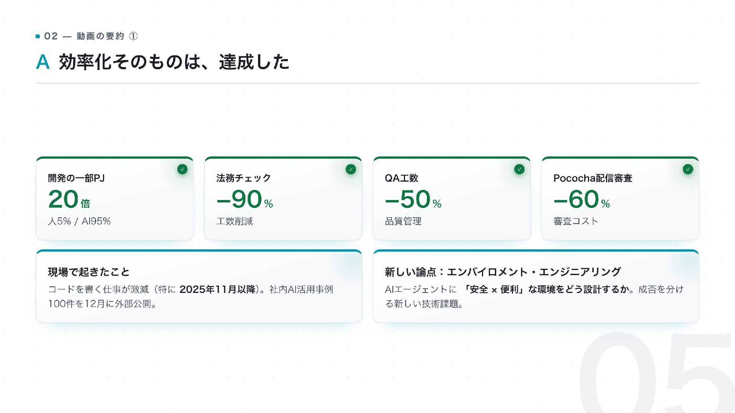Select the 20倍 statistic value

(69, 200)
